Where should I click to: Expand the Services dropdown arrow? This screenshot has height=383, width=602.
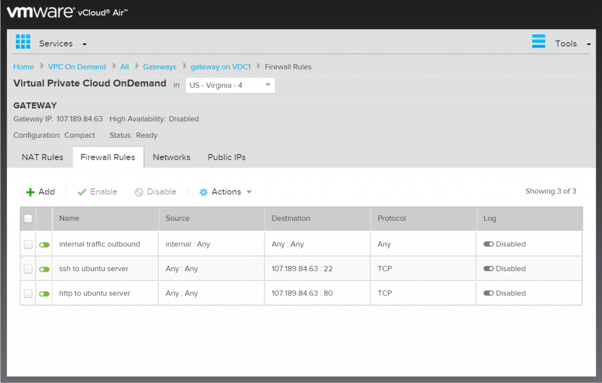[85, 44]
